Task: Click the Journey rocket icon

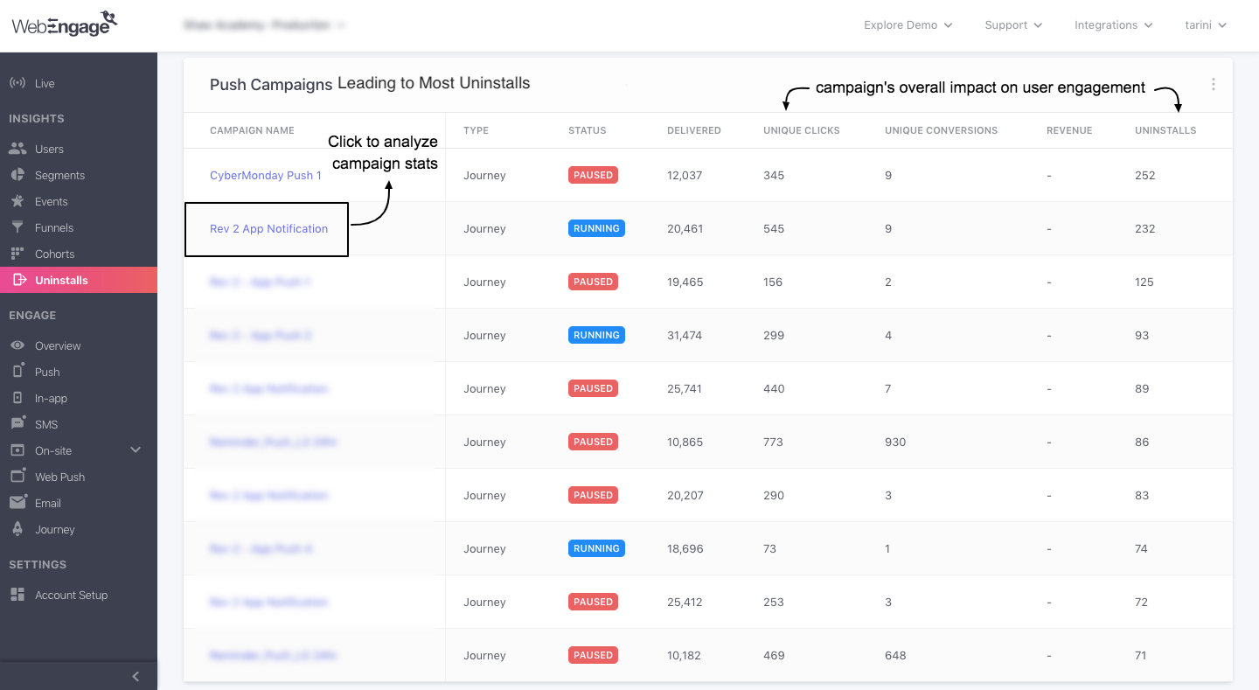Action: pyautogui.click(x=17, y=529)
